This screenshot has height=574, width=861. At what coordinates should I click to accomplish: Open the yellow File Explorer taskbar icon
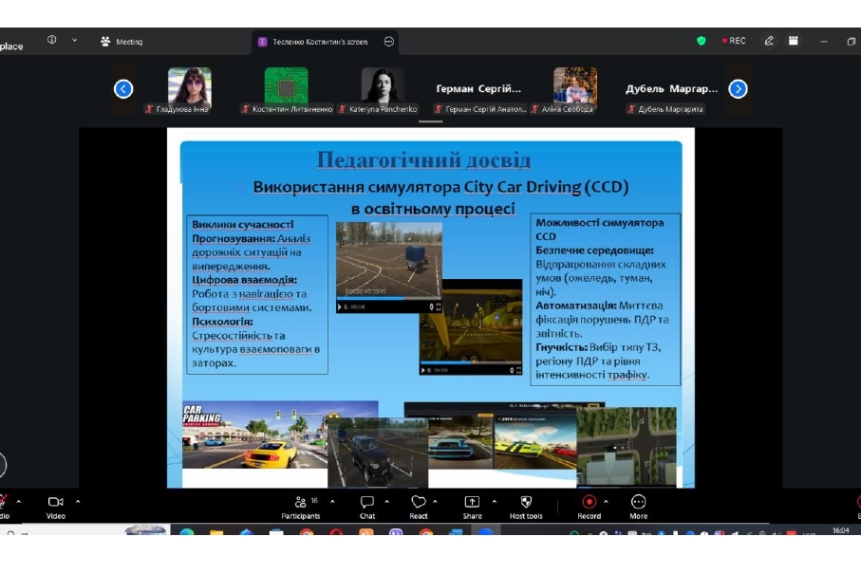tap(216, 531)
